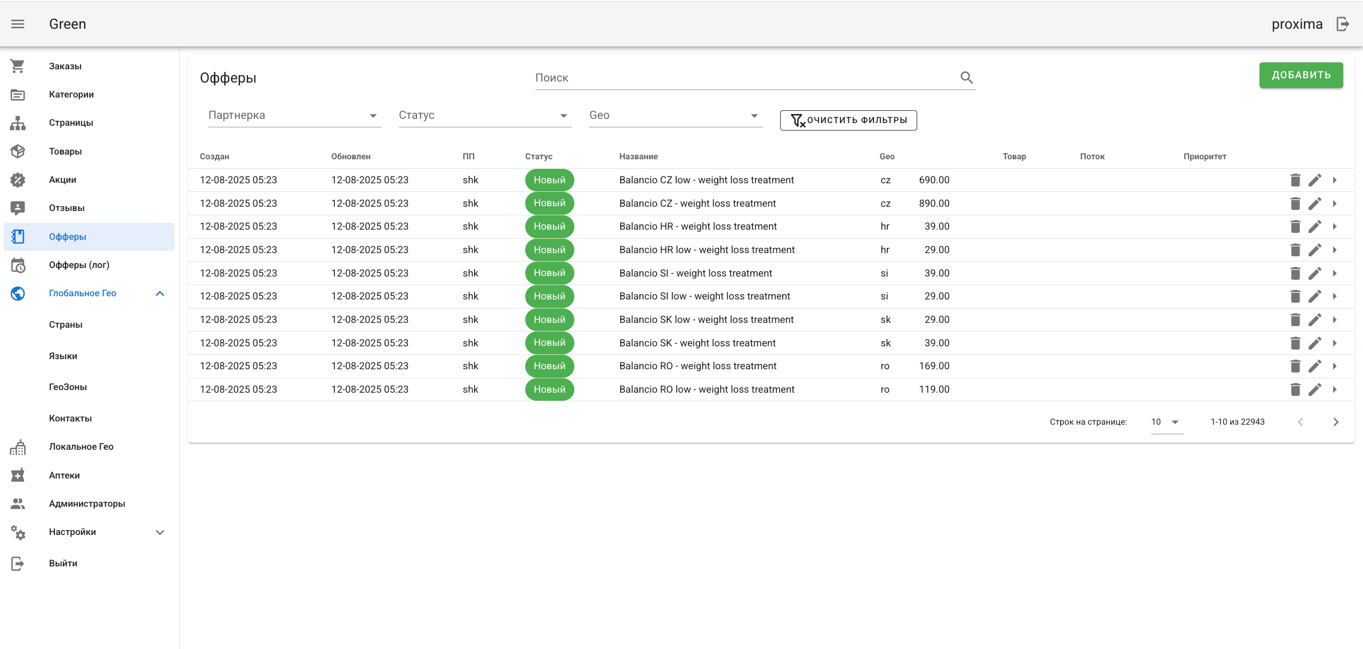Screen dimensions: 1363x649
Task: Click the Поток column header
Action: (x=1092, y=157)
